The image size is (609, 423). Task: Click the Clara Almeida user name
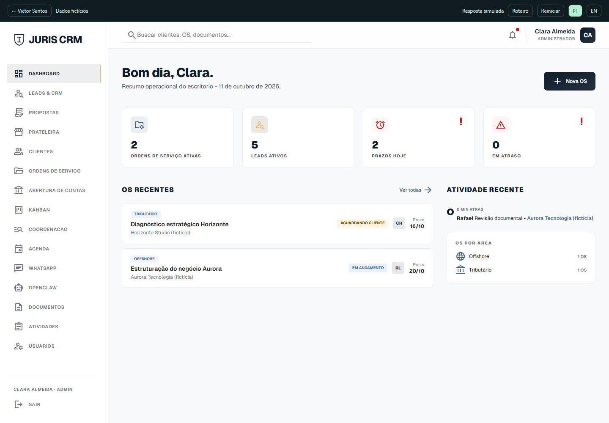point(555,31)
